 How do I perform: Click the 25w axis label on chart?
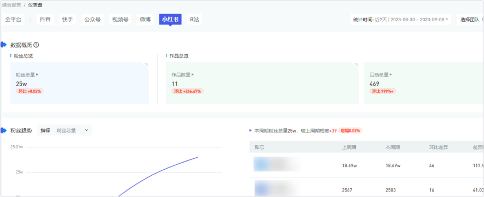pos(19,172)
